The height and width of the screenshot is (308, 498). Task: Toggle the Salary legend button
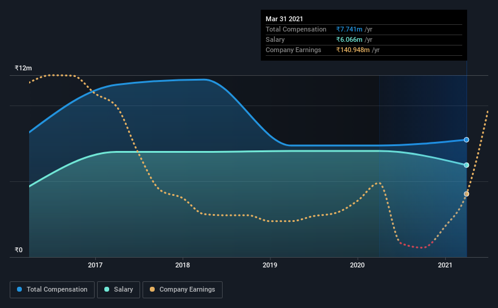pyautogui.click(x=118, y=290)
